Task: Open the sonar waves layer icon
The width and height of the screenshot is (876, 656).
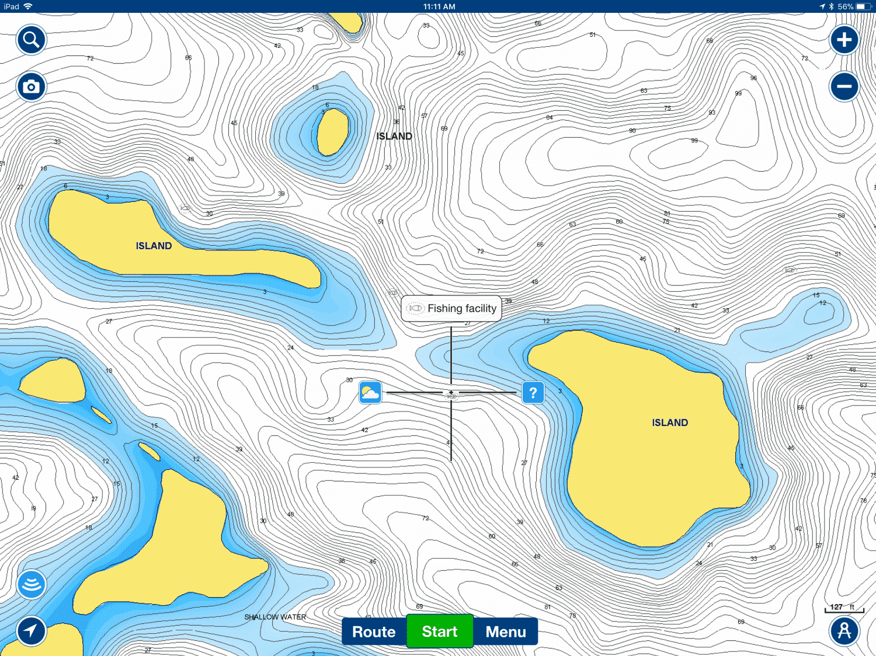Action: [x=31, y=584]
